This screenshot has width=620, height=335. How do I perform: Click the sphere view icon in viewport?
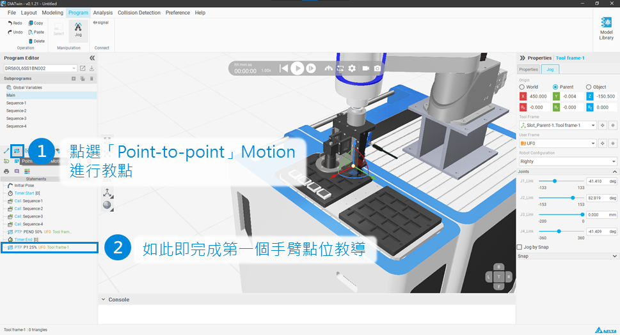pos(107,205)
